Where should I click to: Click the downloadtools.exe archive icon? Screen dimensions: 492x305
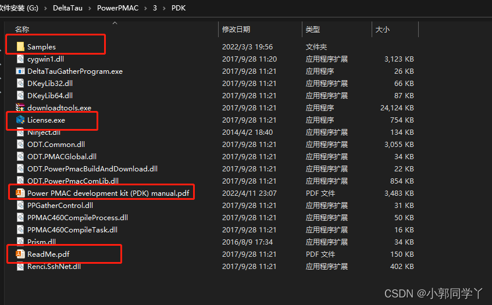tap(20, 107)
